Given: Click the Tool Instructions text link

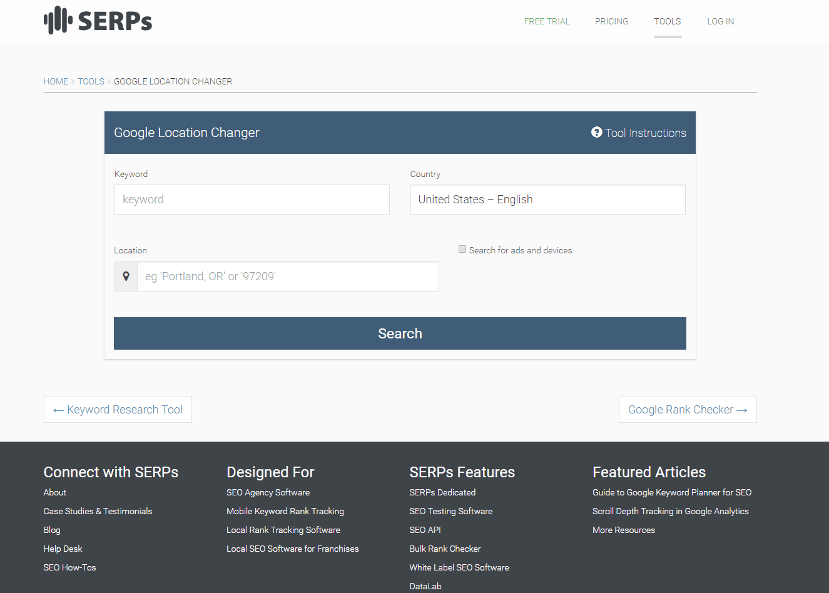Looking at the screenshot, I should [x=646, y=133].
